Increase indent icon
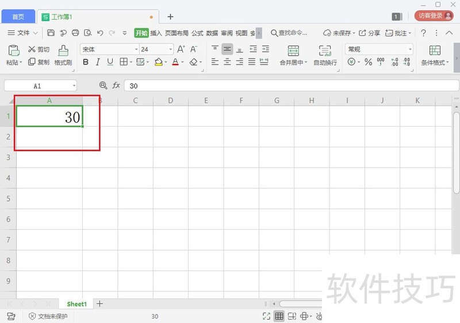 (x=266, y=49)
